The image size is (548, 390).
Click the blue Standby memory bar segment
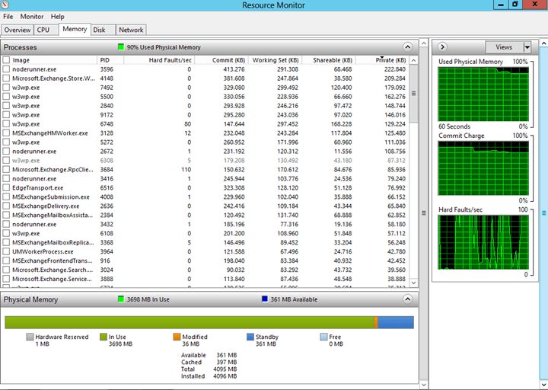[396, 322]
